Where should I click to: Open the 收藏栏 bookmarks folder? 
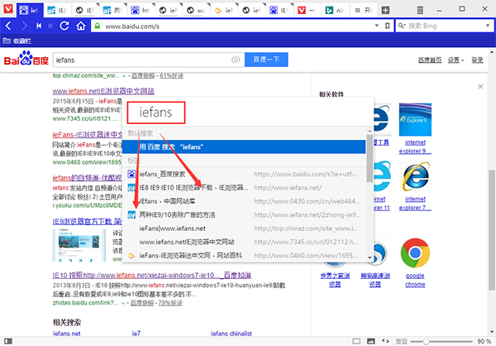(17, 41)
